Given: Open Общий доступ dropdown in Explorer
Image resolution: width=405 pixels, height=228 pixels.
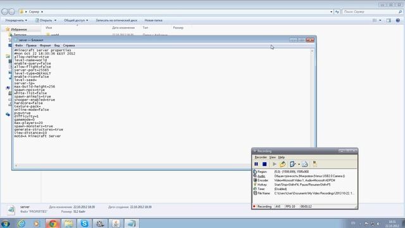Looking at the screenshot, I should pyautogui.click(x=76, y=20).
